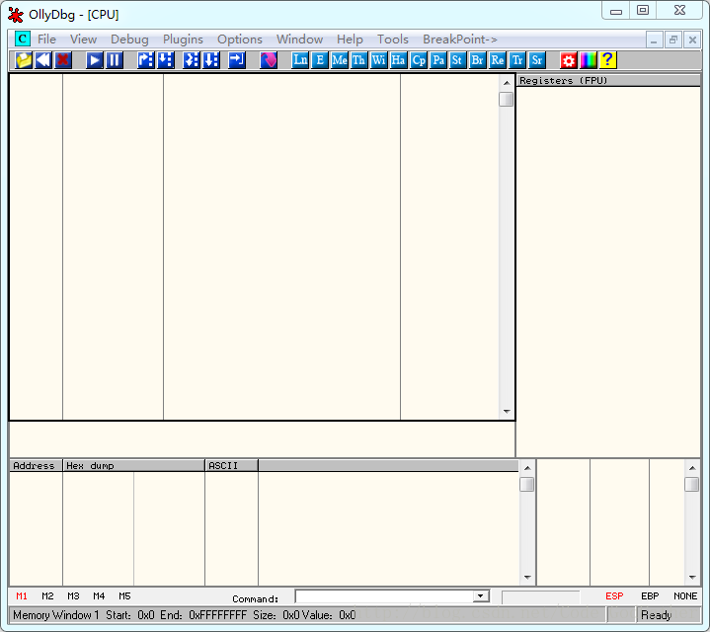
Task: Open the Help menu
Action: 350,39
